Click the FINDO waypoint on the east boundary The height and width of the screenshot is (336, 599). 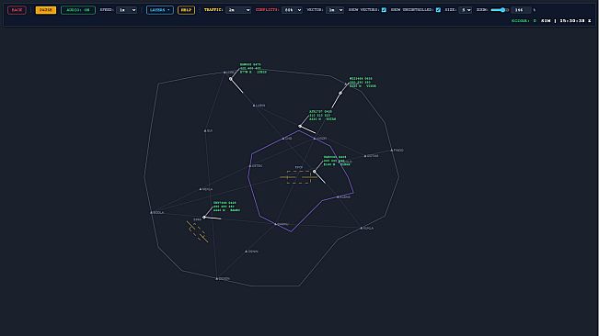coord(392,150)
